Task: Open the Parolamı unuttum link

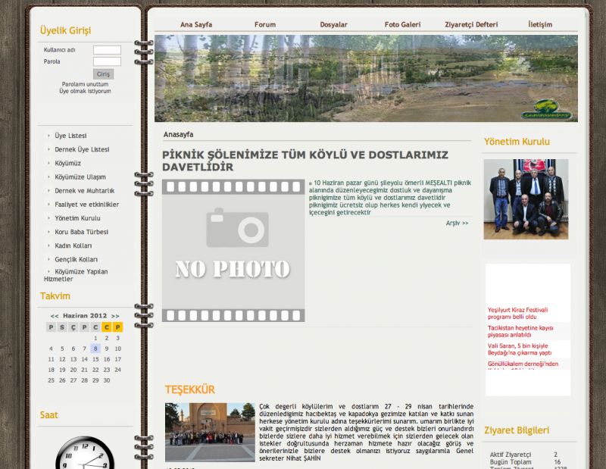Action: pos(85,84)
